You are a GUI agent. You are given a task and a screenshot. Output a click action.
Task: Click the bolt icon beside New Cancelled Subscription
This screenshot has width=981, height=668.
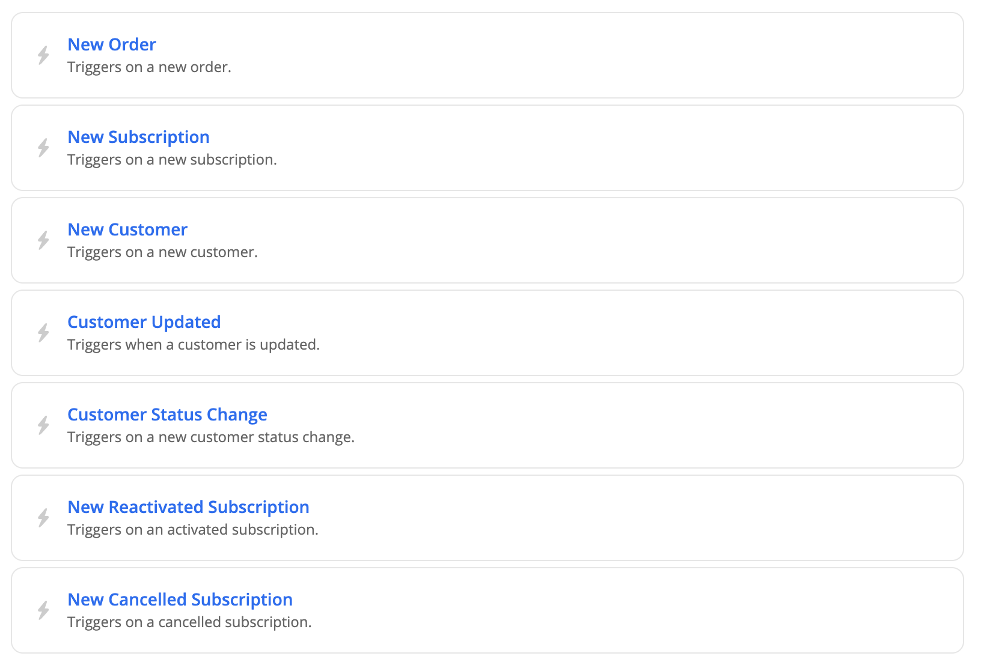(43, 610)
